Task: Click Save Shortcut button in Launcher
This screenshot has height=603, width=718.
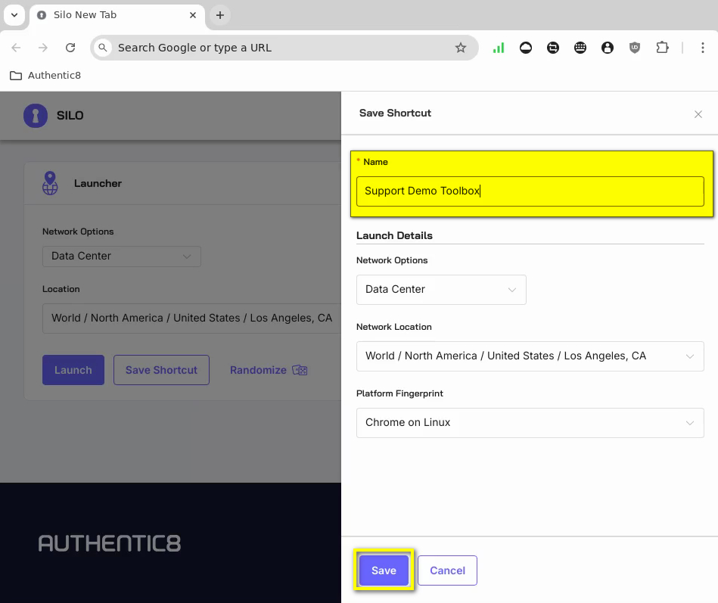Action: pyautogui.click(x=161, y=370)
